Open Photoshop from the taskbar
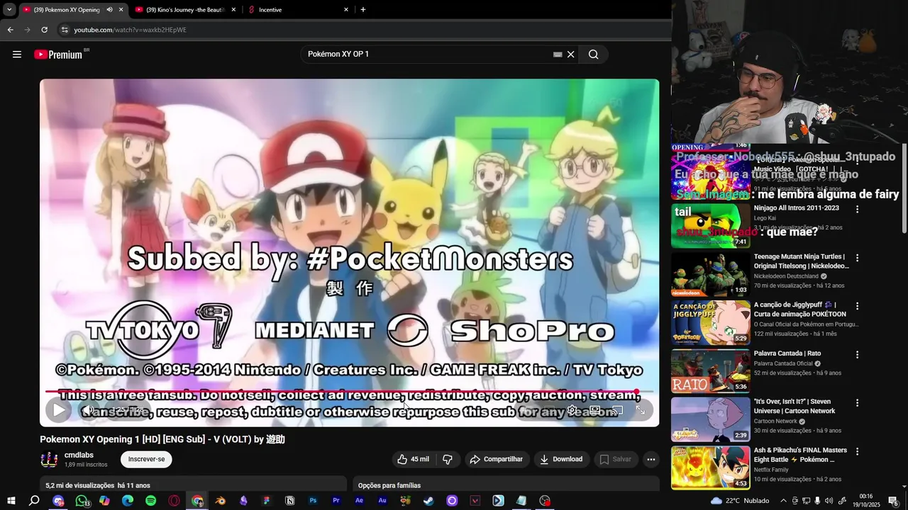The image size is (908, 510). [x=313, y=501]
